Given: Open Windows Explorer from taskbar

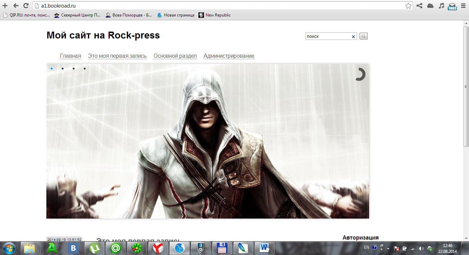Looking at the screenshot, I should pos(30,248).
